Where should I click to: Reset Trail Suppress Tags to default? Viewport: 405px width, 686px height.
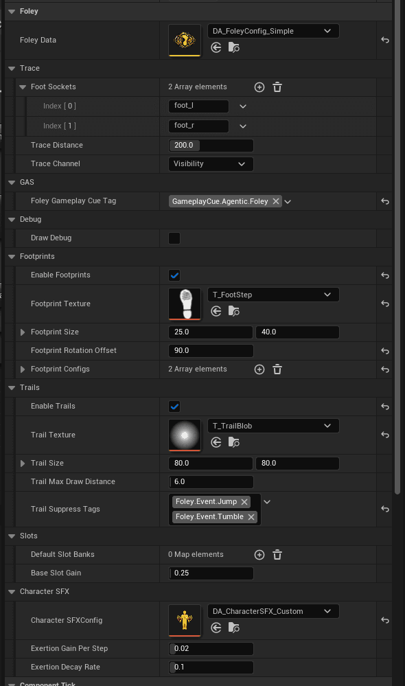pyautogui.click(x=385, y=509)
